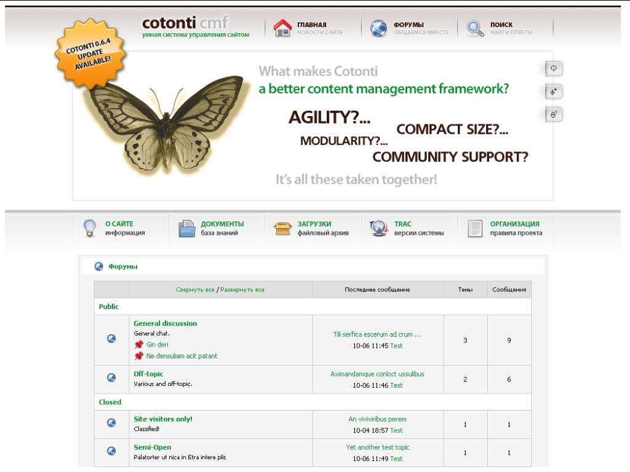The height and width of the screenshot is (472, 630).
Task: Click the Cotonti 0.6.4 update available badge
Action: (90, 54)
